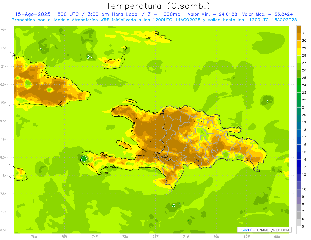
Task: Click the 'ONAMET/REP.DOM.' credit label
Action: (x=273, y=230)
